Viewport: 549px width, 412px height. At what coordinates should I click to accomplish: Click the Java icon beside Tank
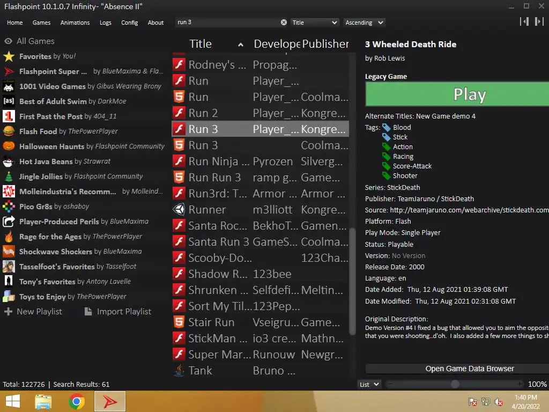point(179,370)
